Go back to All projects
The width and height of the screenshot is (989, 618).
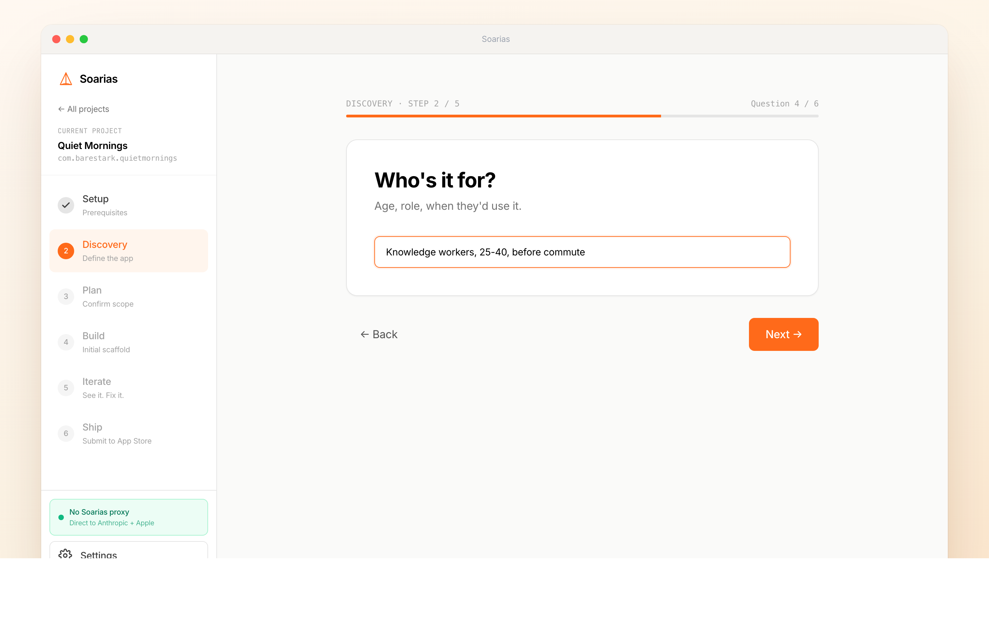click(83, 109)
